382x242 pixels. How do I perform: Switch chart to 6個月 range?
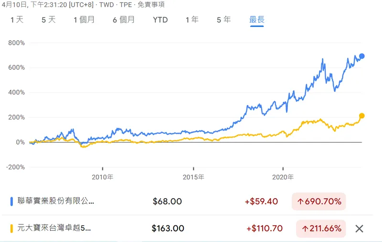[x=124, y=20]
